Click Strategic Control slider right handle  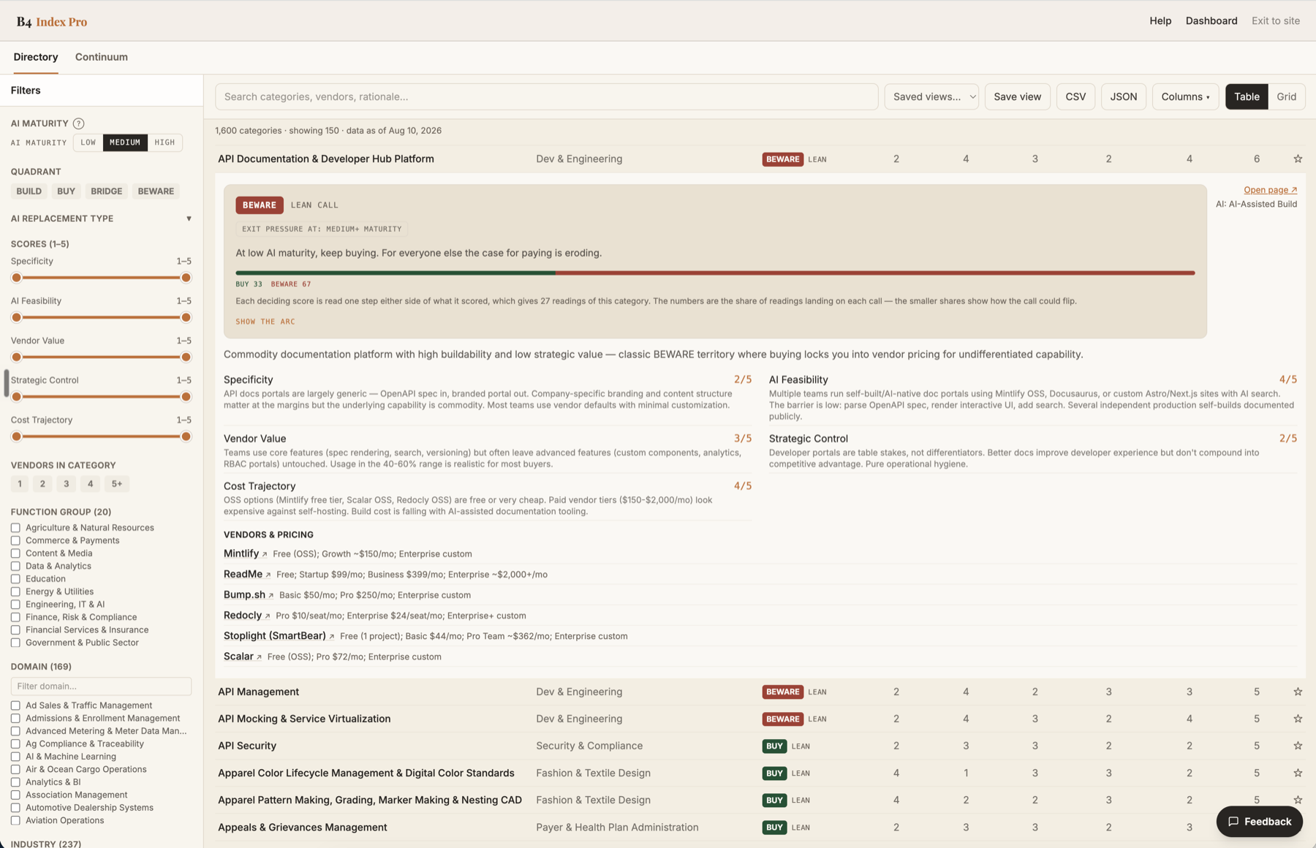186,397
